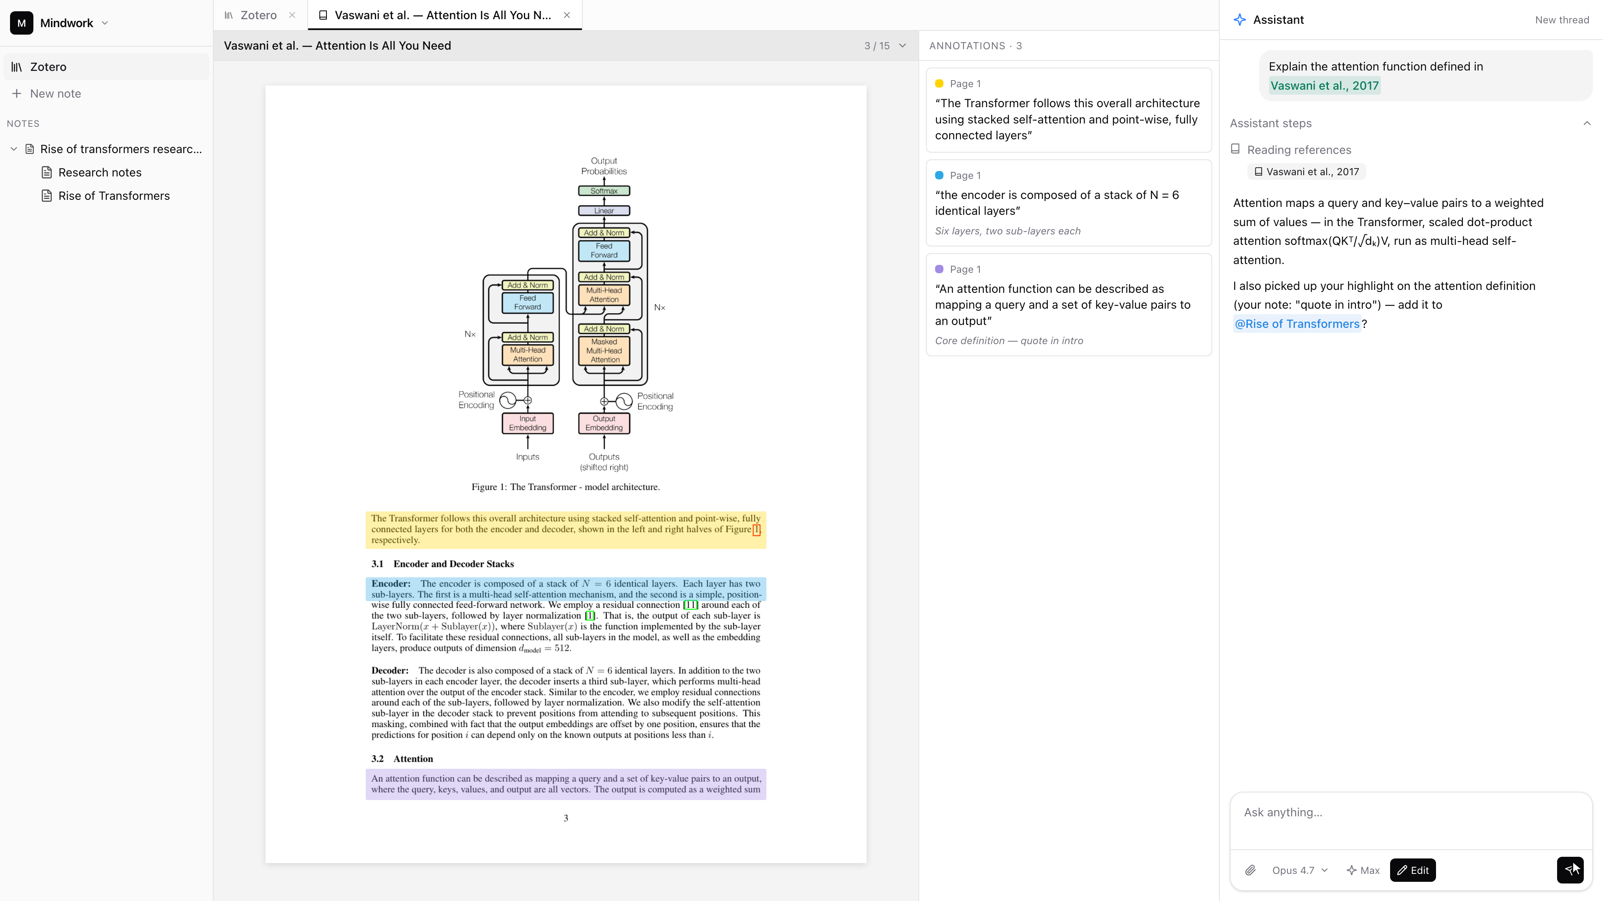Viewport: 1603px width, 901px height.
Task: Click the Zotero library icon in sidebar
Action: point(17,67)
